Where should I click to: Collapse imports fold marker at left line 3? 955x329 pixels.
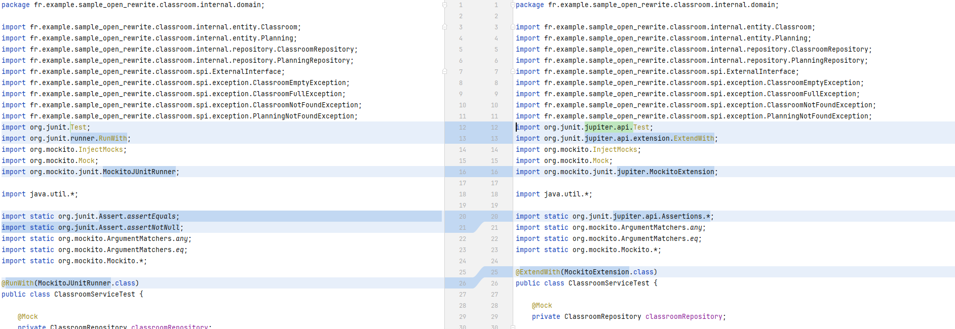[445, 27]
